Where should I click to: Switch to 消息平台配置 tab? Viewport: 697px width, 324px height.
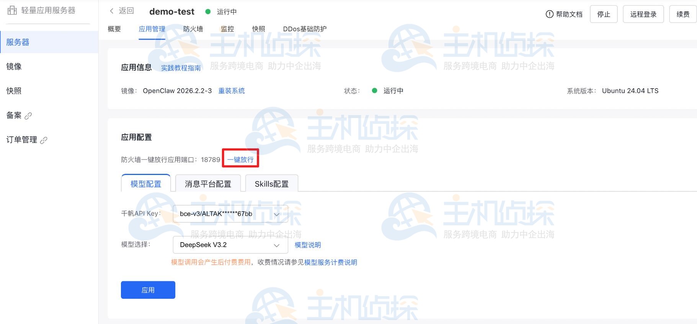tap(208, 183)
